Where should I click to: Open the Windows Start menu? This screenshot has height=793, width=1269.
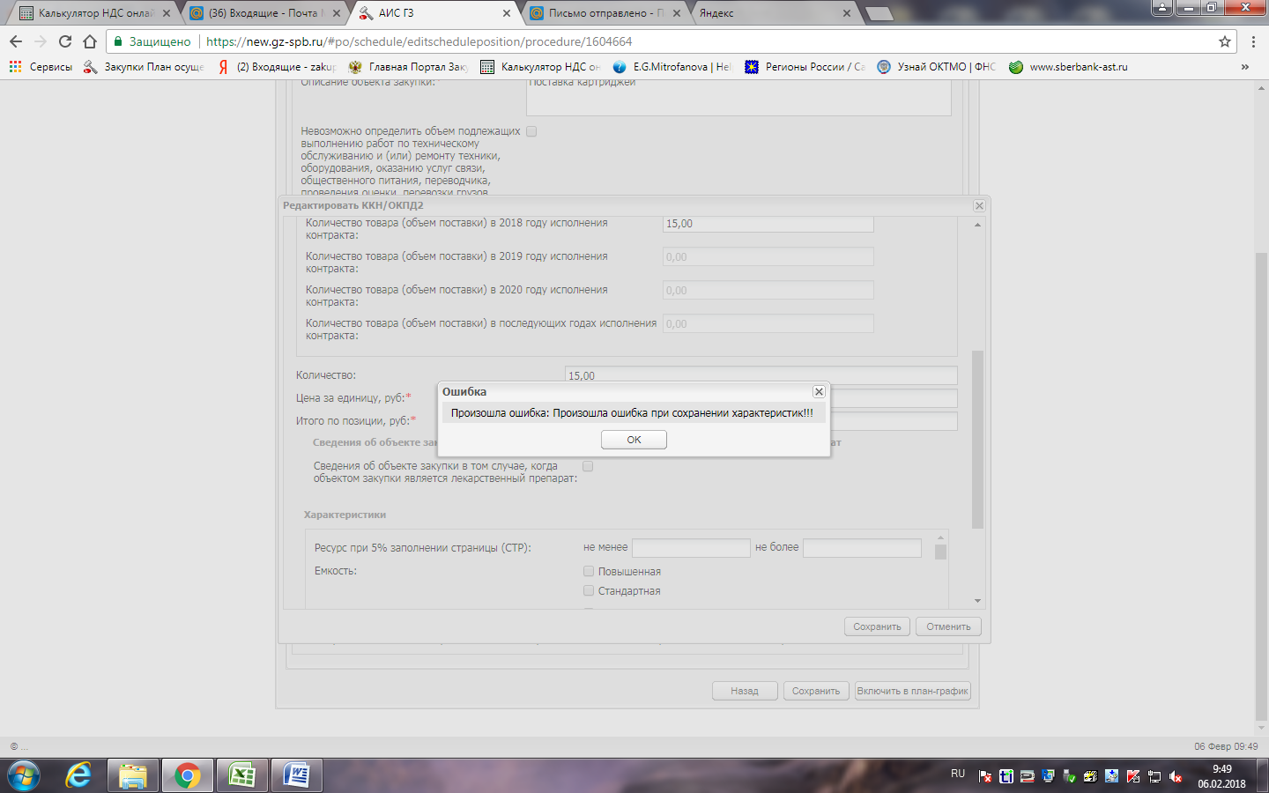24,775
